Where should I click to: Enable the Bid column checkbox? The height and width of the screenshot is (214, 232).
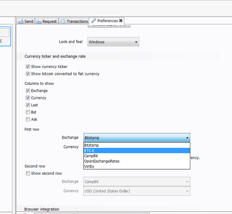28,112
